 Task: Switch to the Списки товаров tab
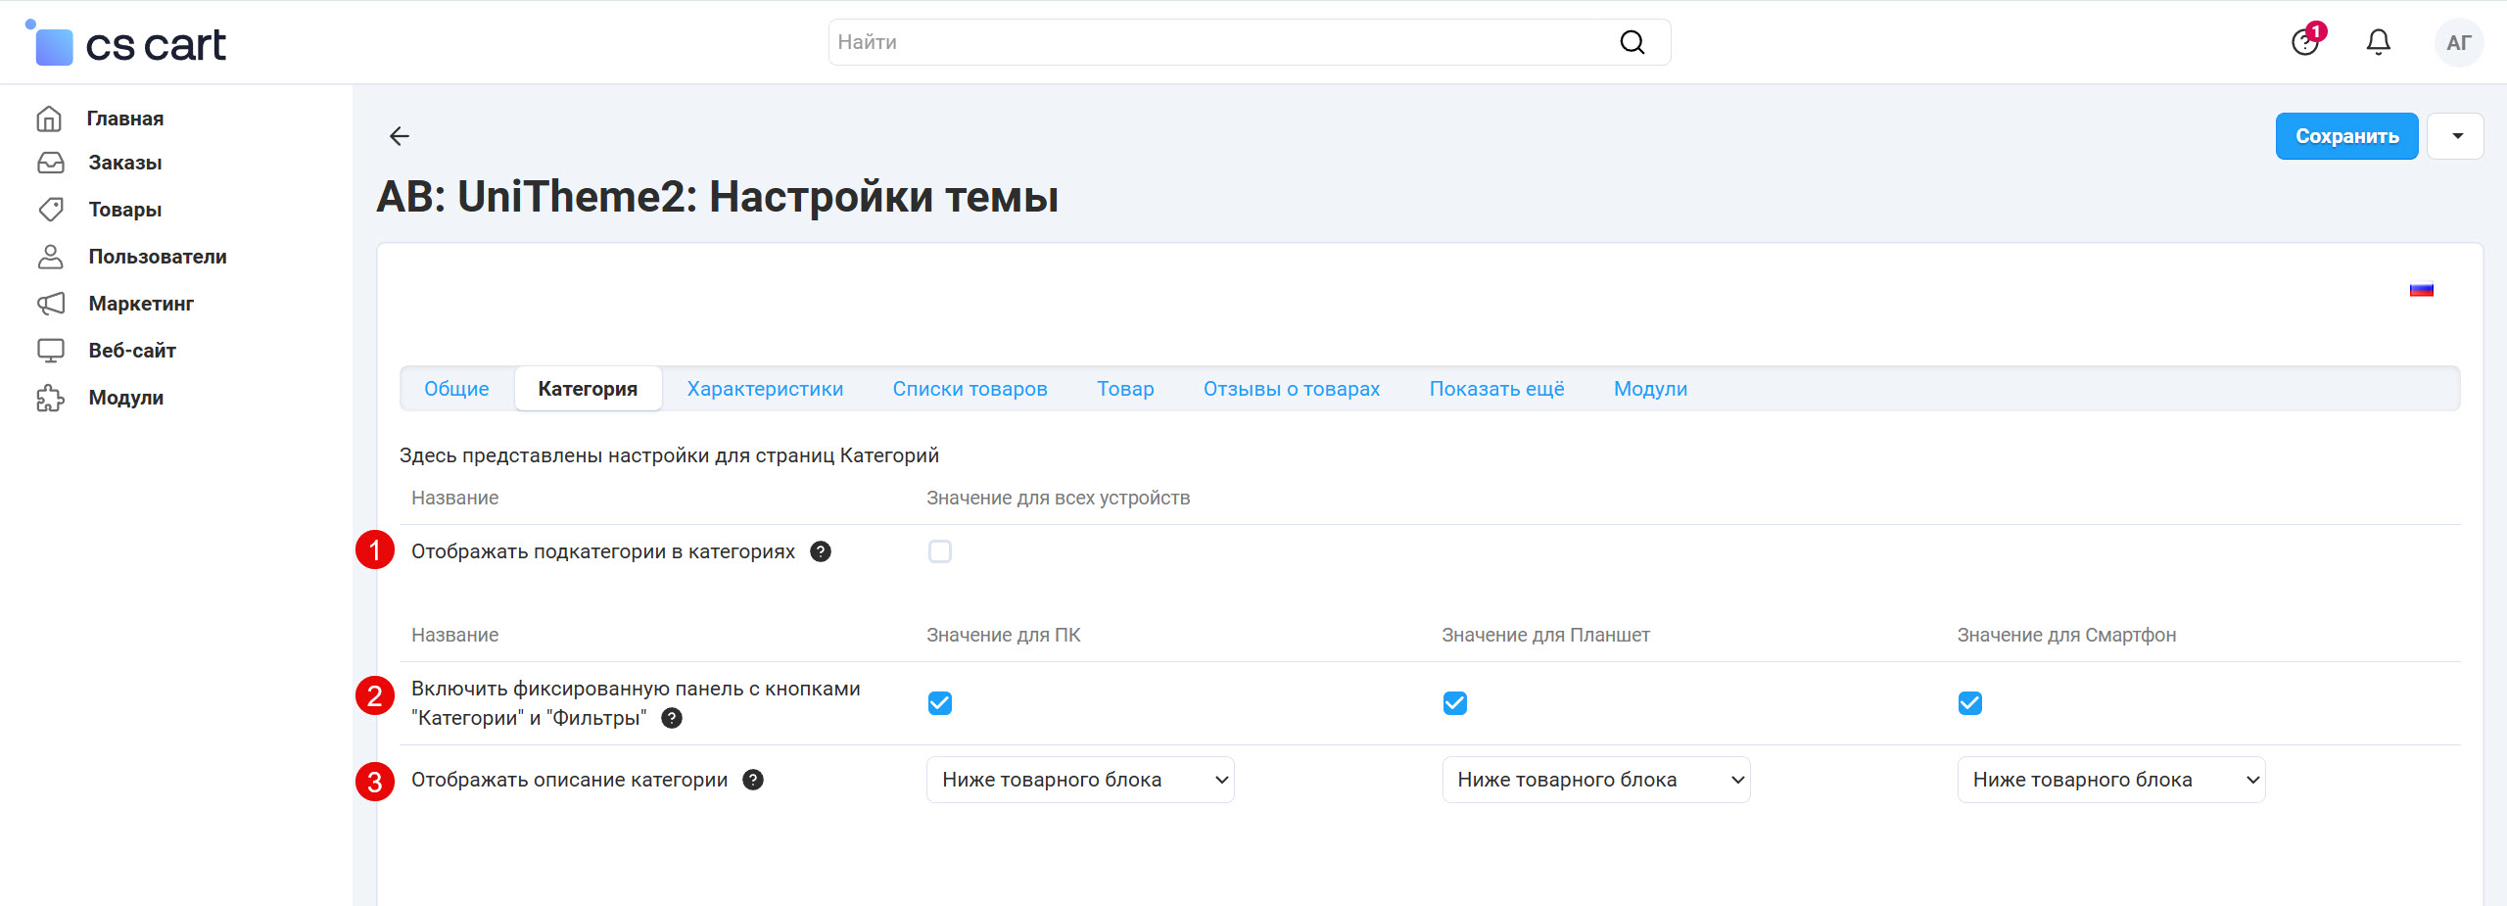click(x=970, y=389)
